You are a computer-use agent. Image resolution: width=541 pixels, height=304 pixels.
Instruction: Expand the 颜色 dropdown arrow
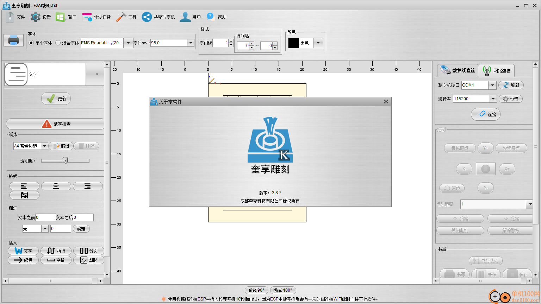(318, 43)
